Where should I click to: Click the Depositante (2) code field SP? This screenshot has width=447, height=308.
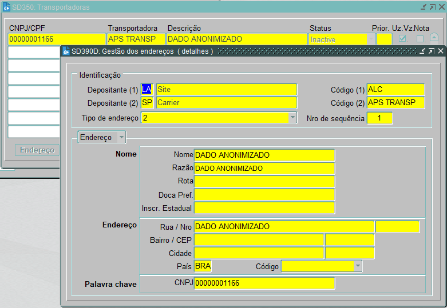click(x=147, y=103)
